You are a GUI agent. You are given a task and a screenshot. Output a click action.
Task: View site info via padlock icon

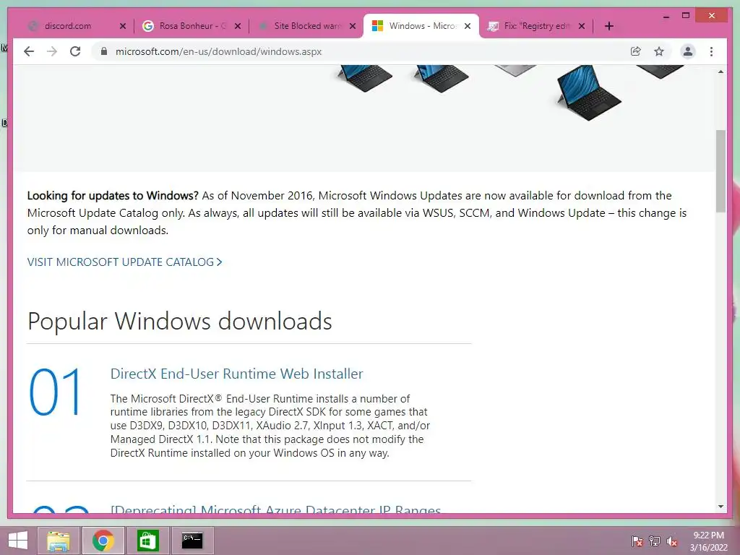104,51
